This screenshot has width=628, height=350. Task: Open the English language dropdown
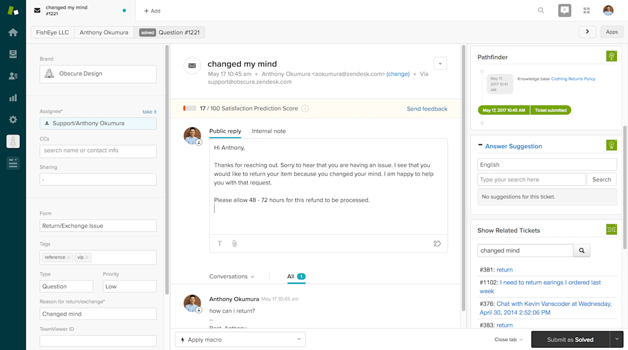[547, 165]
